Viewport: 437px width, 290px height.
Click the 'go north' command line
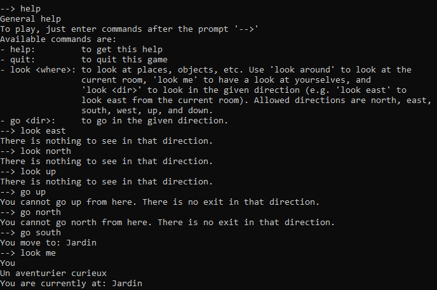click(30, 212)
